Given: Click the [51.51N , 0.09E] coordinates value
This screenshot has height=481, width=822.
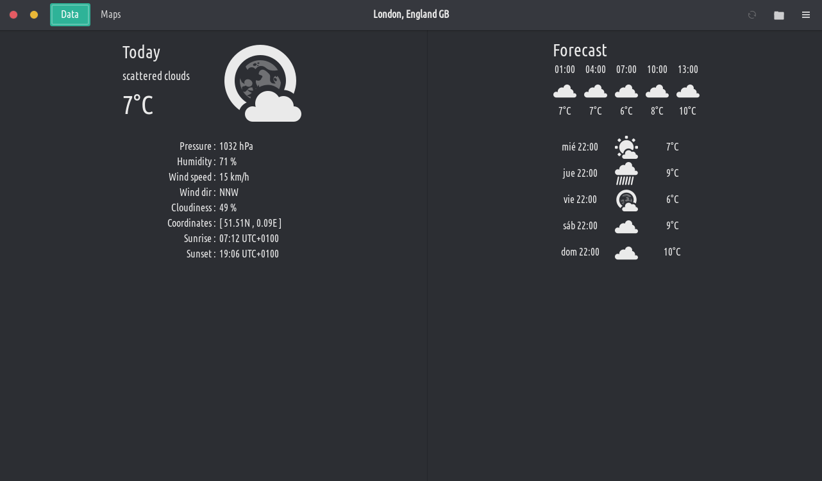Looking at the screenshot, I should (251, 223).
